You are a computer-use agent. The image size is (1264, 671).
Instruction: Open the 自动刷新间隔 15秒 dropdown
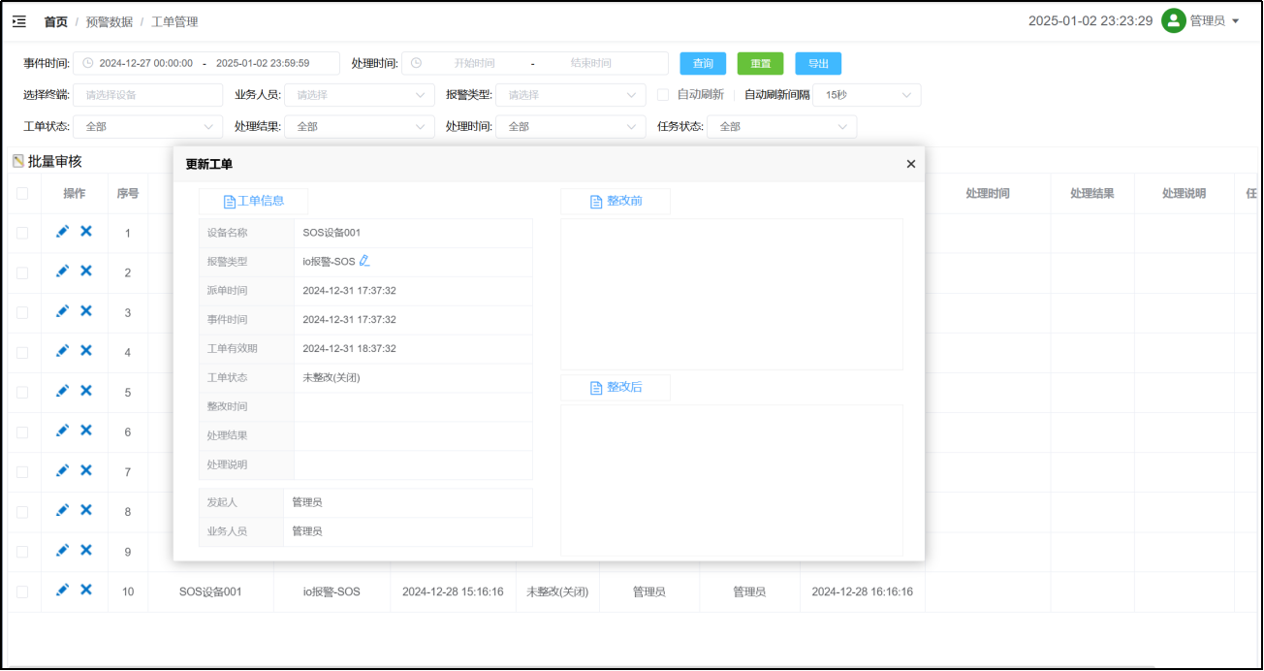(x=867, y=95)
